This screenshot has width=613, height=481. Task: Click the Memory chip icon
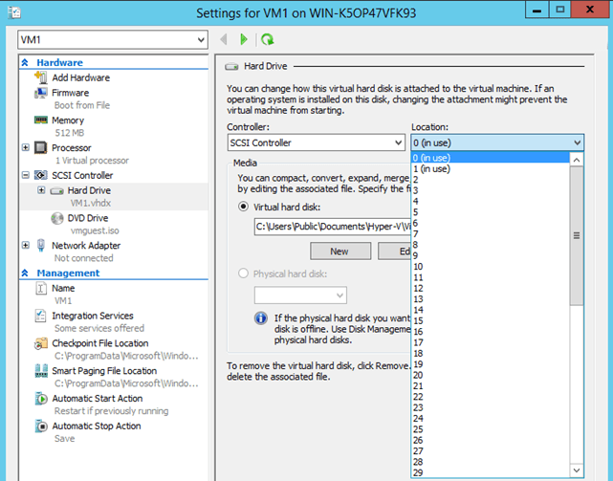[x=41, y=120]
